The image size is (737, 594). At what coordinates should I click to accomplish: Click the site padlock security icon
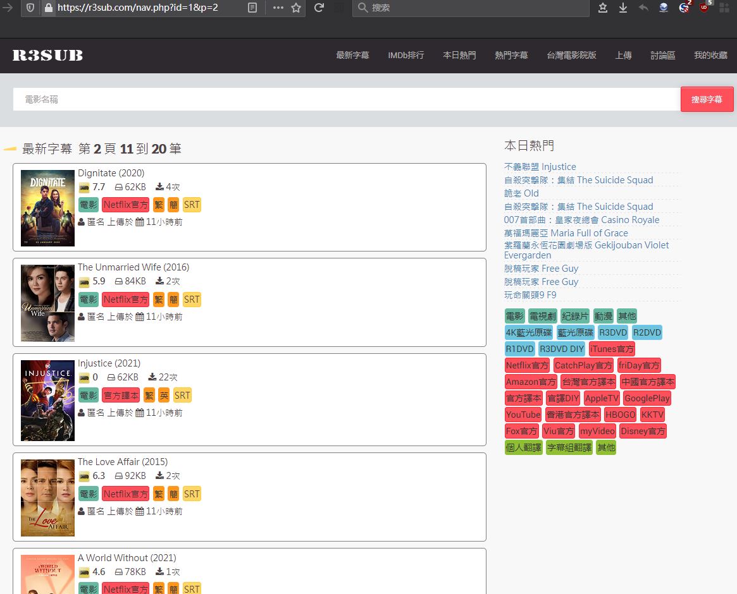(49, 8)
